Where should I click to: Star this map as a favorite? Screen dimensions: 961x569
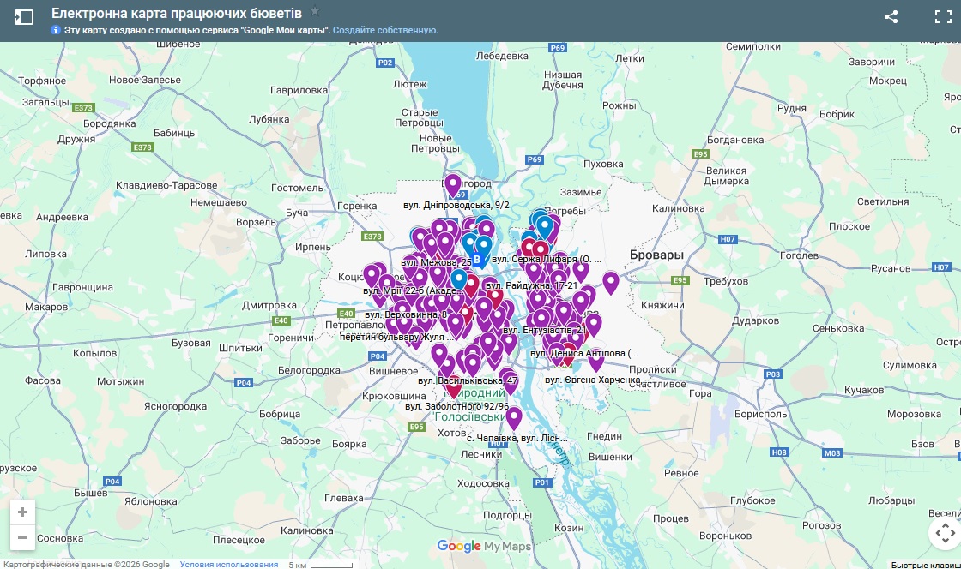pos(315,12)
